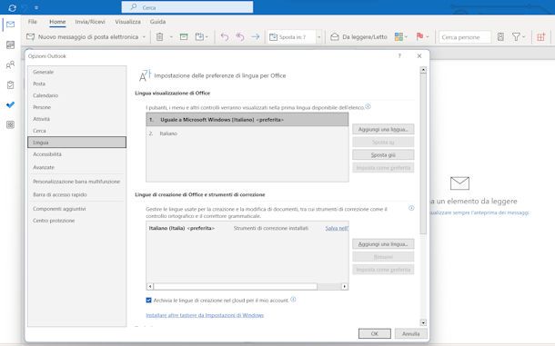Open the Visualizza tab
This screenshot has width=555, height=346.
[127, 22]
